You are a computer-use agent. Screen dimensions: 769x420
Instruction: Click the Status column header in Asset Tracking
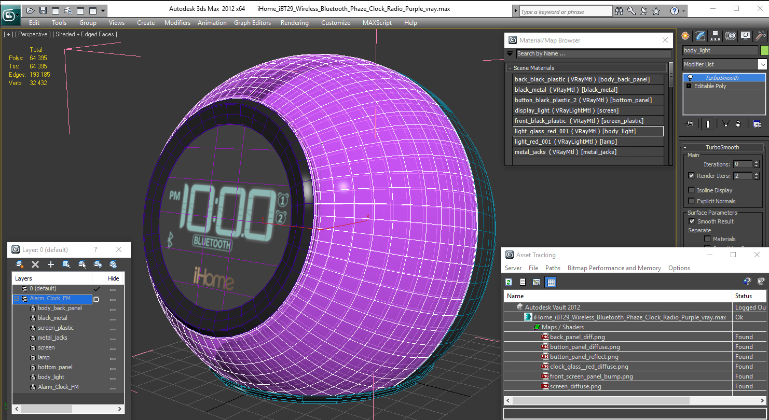(749, 296)
